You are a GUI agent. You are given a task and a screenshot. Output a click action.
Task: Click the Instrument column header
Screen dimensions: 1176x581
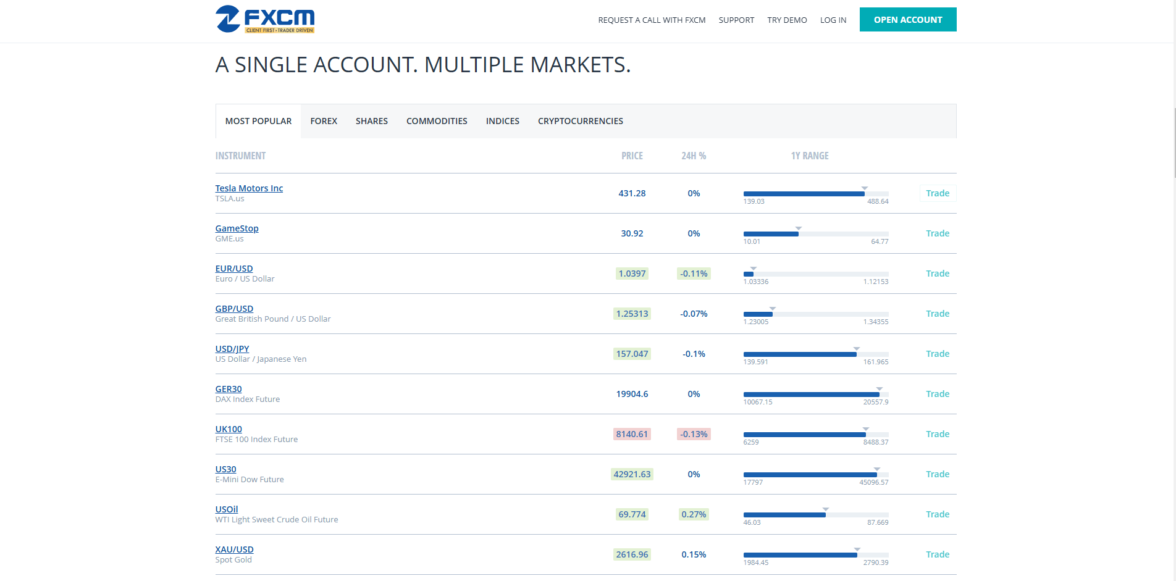(x=240, y=156)
